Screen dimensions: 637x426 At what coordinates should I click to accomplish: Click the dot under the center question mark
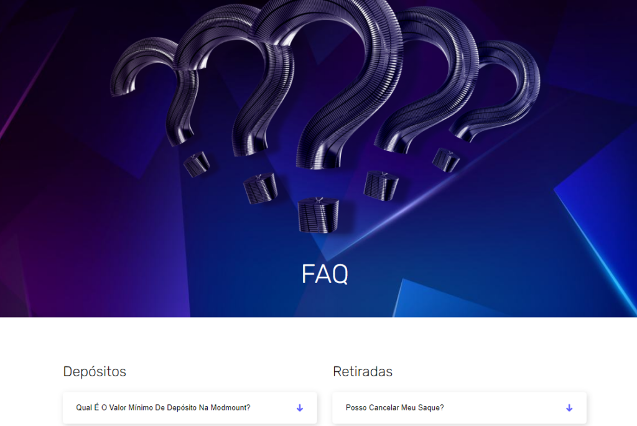(318, 215)
